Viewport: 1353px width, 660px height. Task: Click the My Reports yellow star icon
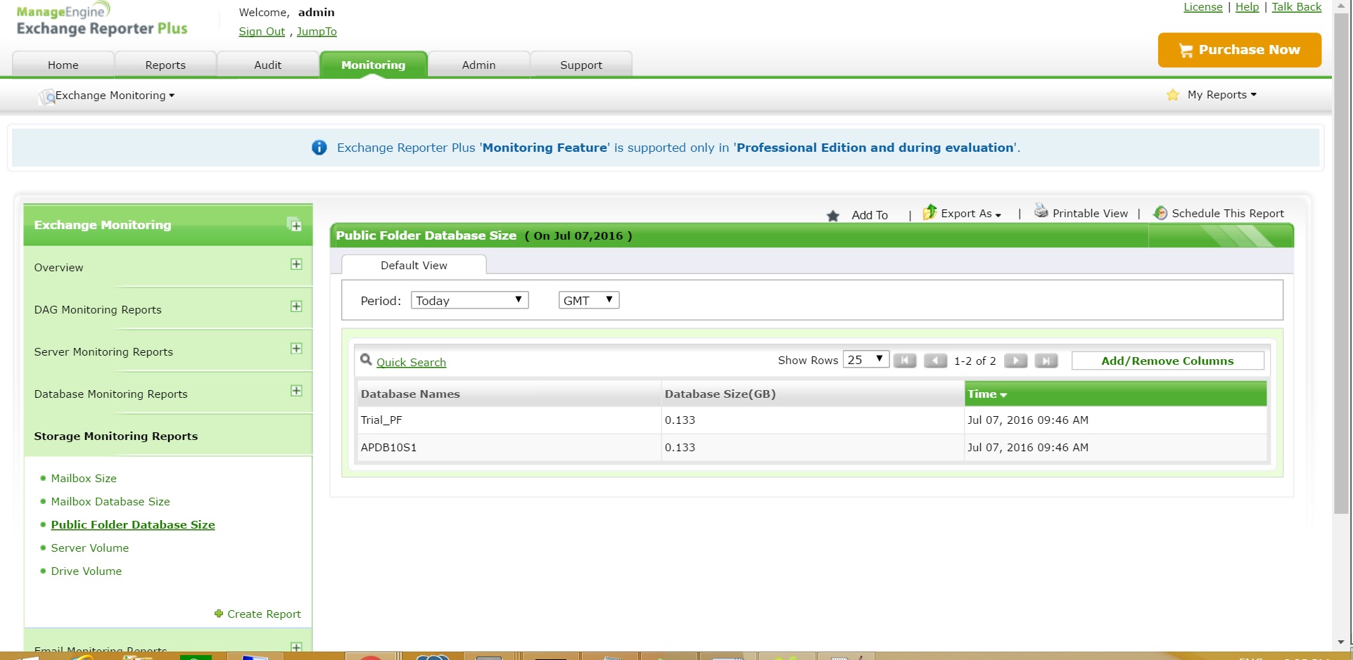tap(1172, 95)
